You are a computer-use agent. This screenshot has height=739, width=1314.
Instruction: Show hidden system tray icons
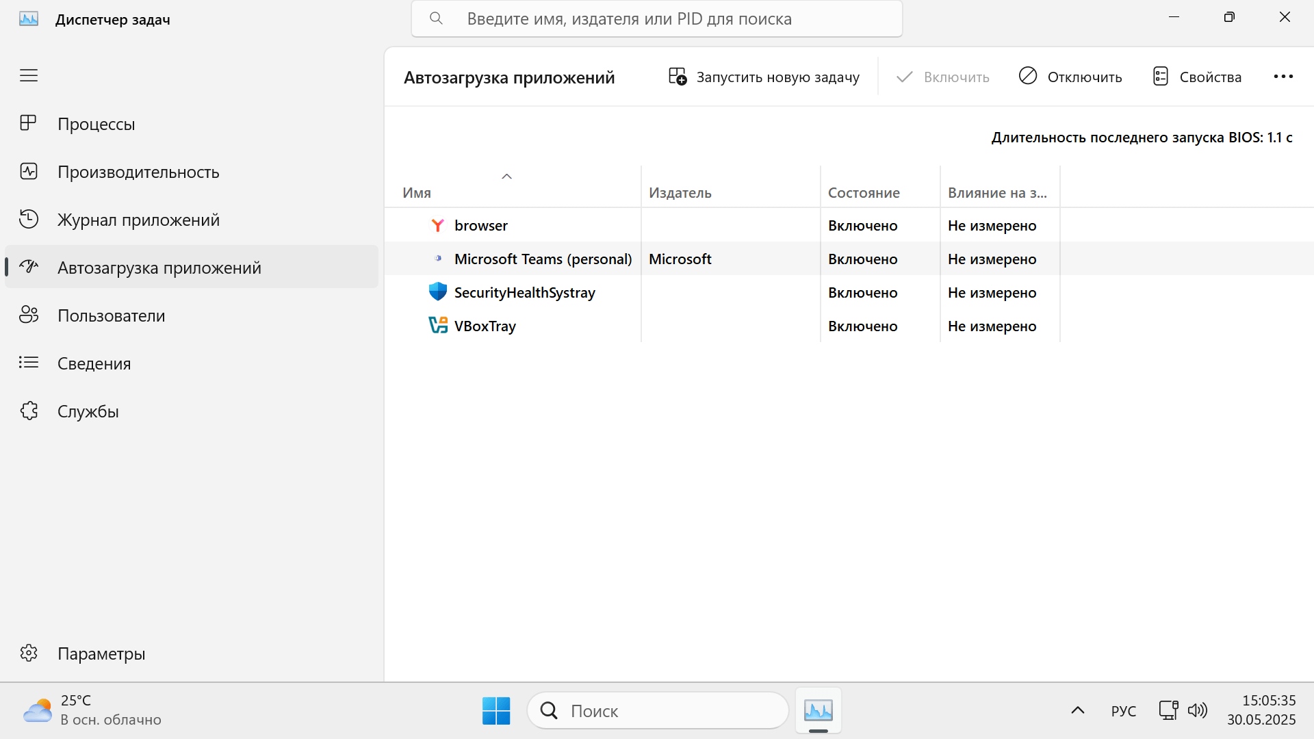coord(1077,710)
